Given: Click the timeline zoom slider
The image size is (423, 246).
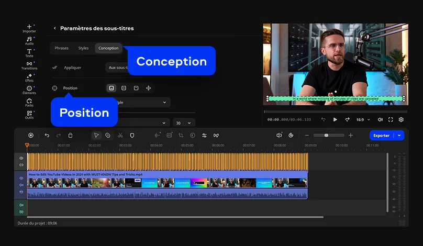Looking at the screenshot, I should (327, 135).
